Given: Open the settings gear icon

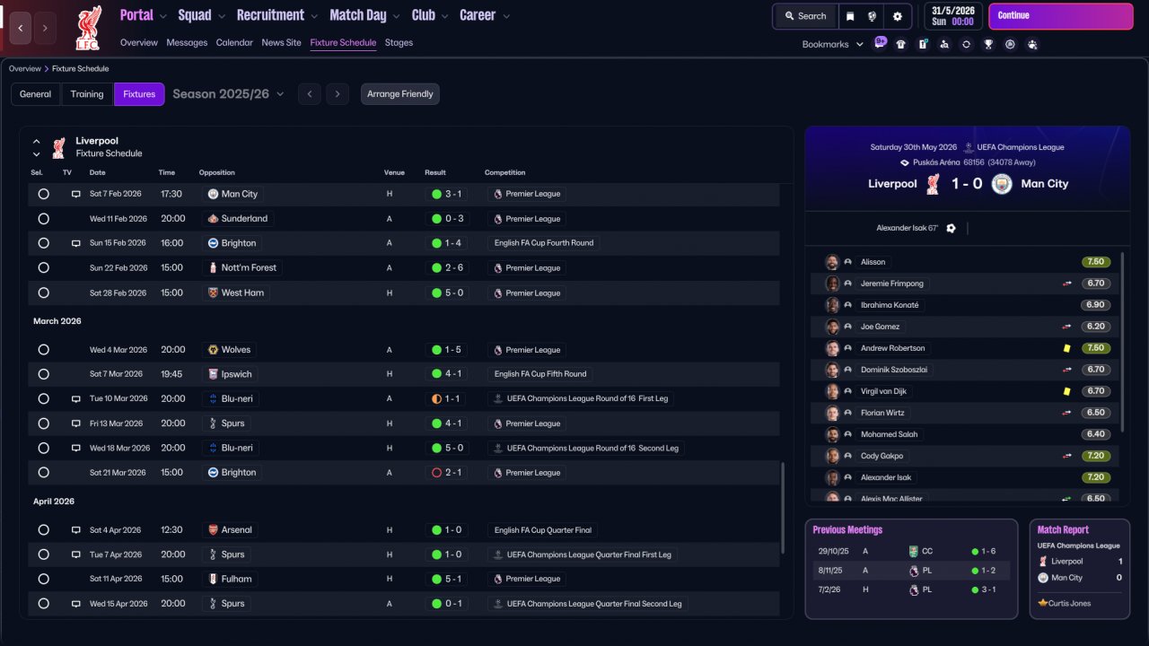Looking at the screenshot, I should pyautogui.click(x=897, y=16).
